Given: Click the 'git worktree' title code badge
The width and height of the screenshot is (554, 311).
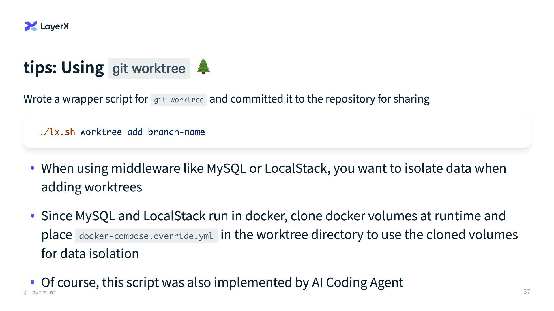Looking at the screenshot, I should pyautogui.click(x=149, y=69).
